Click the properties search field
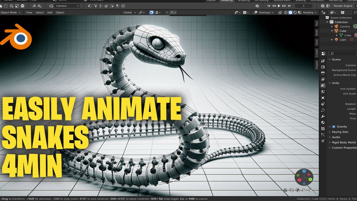The image size is (357, 201). [343, 53]
